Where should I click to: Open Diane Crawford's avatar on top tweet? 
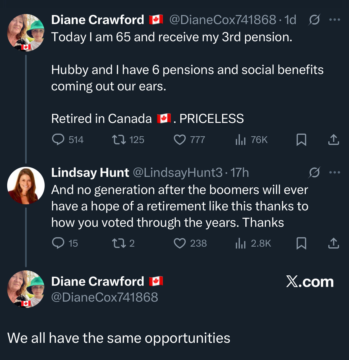(26, 33)
